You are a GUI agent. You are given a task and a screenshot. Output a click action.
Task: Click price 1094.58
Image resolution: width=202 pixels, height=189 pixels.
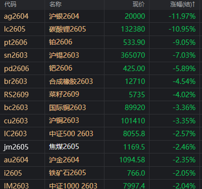click(132, 160)
